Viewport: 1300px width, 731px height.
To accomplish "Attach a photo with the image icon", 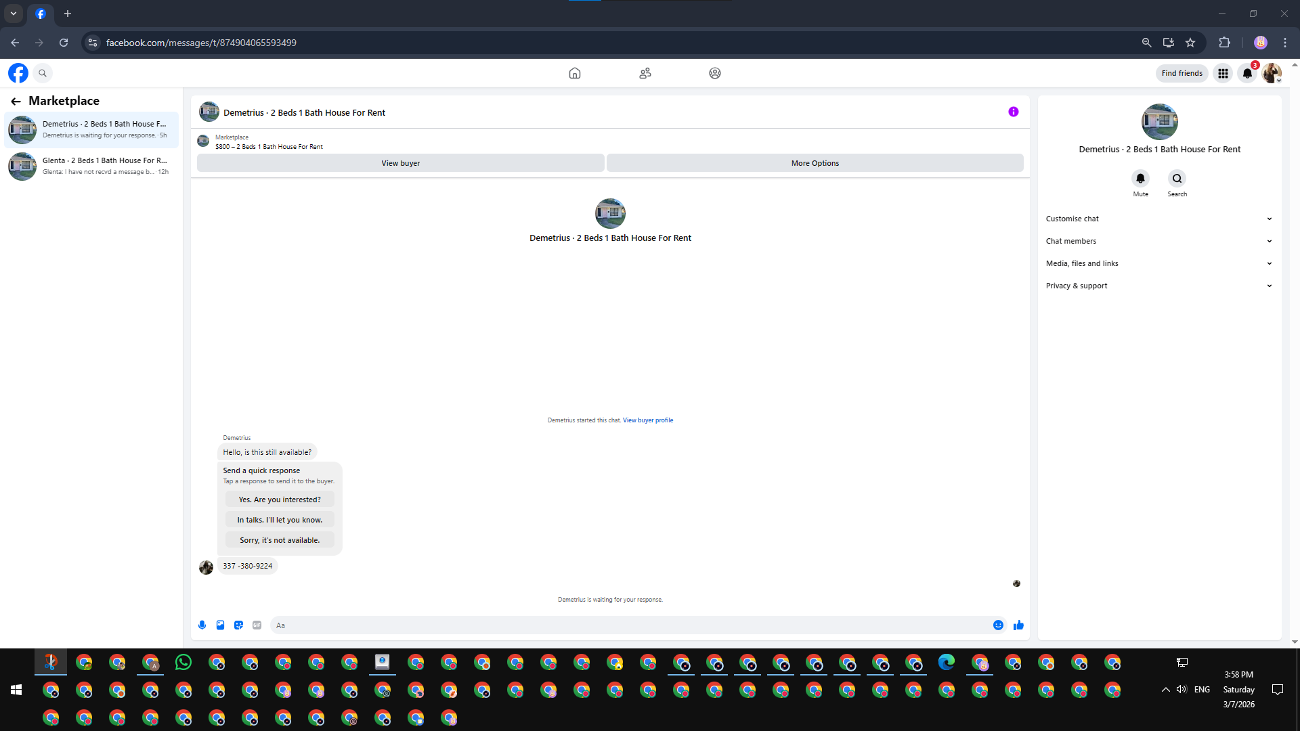I will [x=220, y=625].
